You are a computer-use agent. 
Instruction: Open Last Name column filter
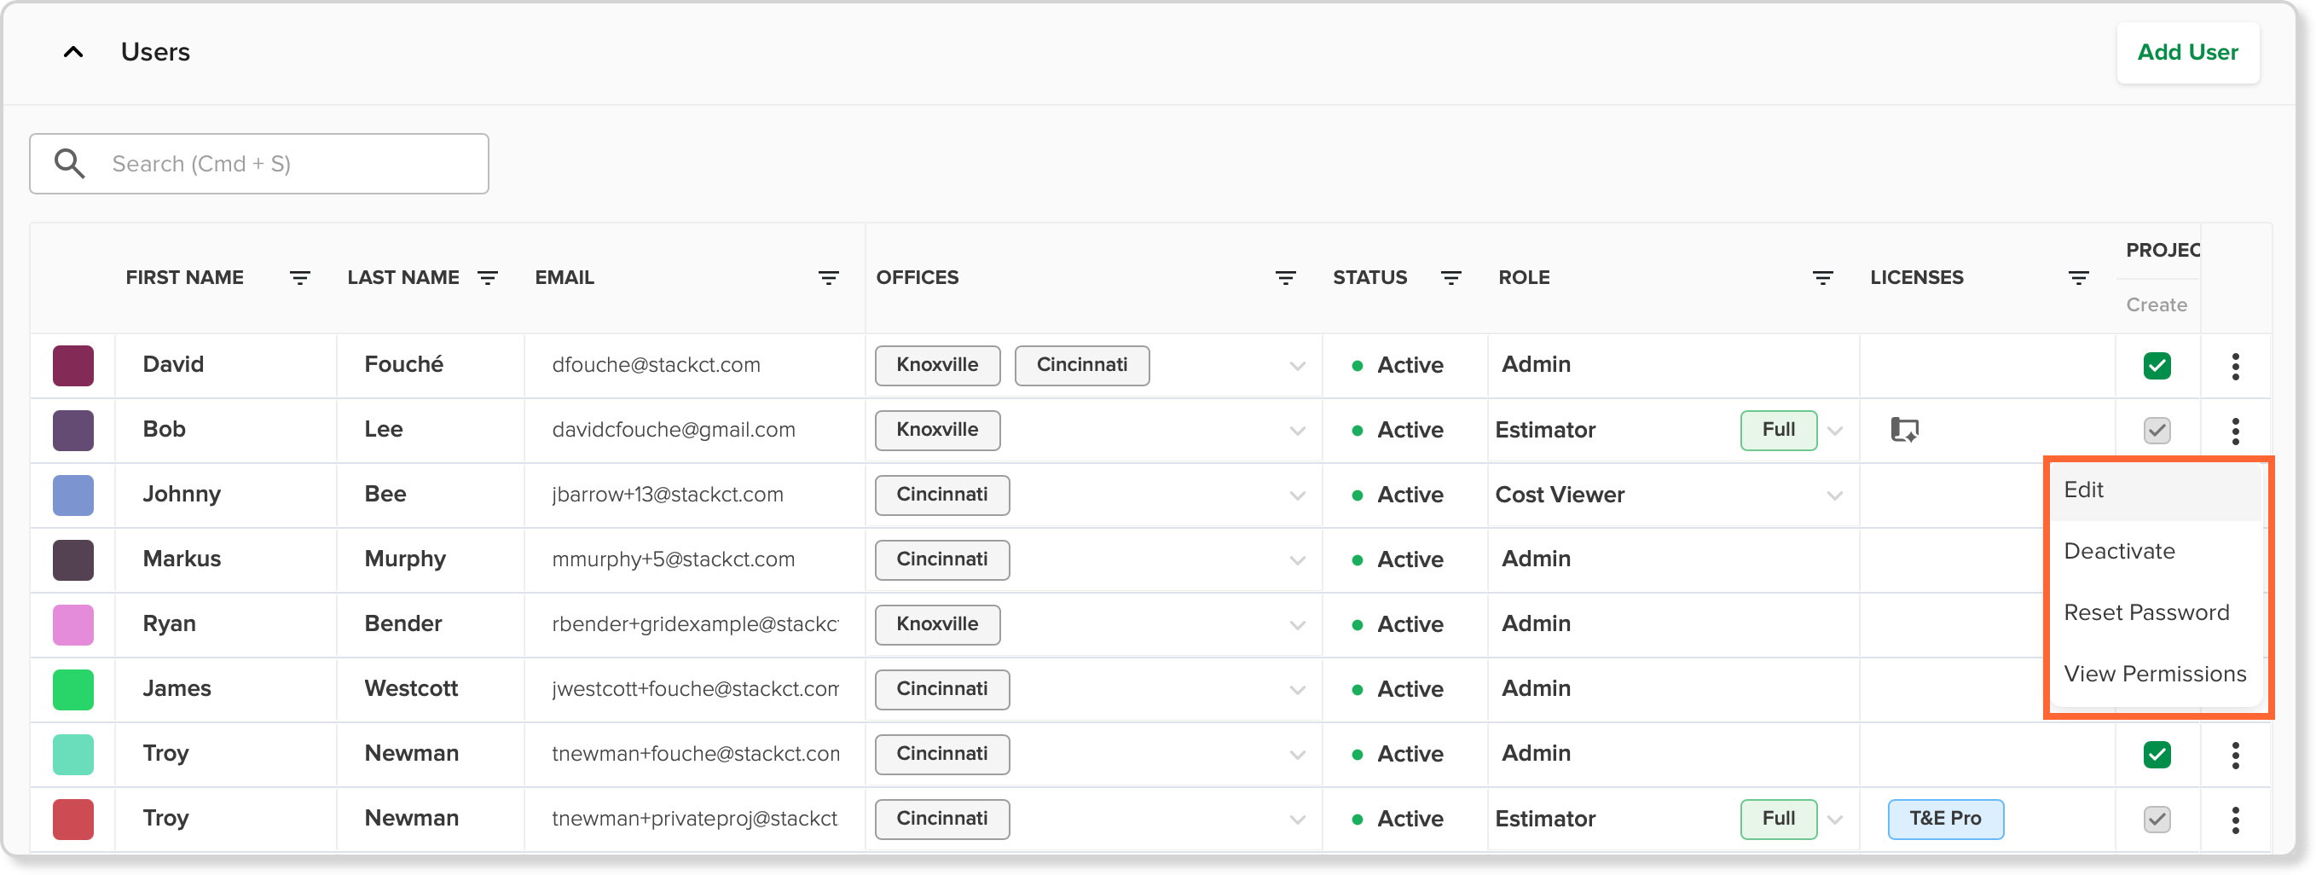coord(487,278)
